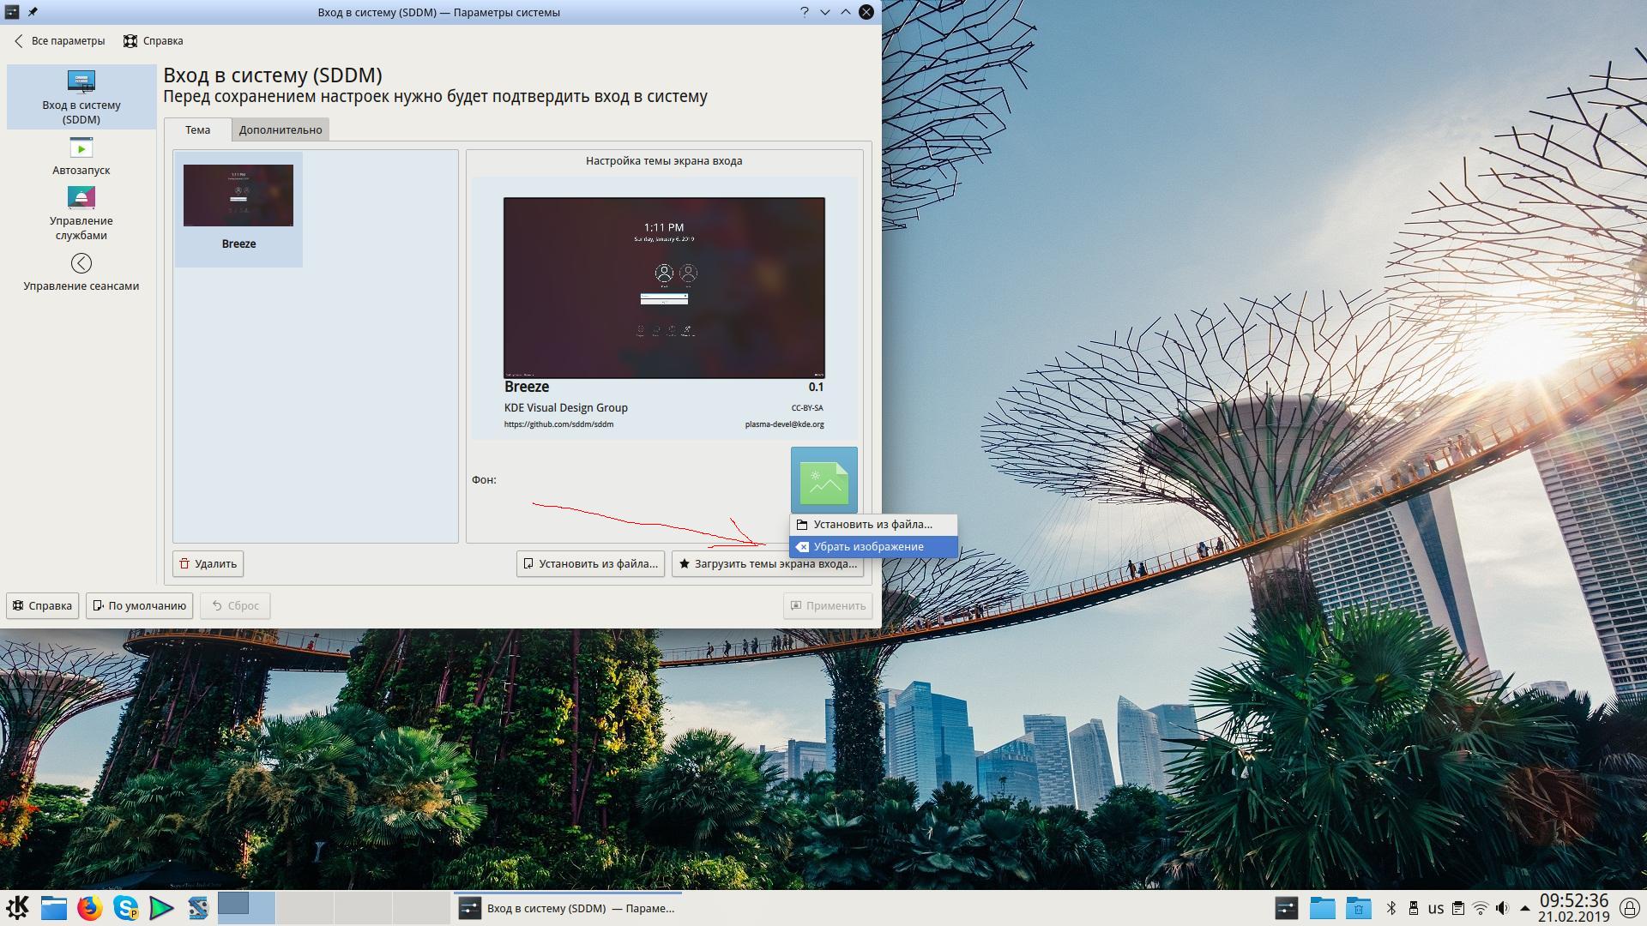Viewport: 1647px width, 926px height.
Task: Open the Автозапуск settings module
Action: [81, 157]
